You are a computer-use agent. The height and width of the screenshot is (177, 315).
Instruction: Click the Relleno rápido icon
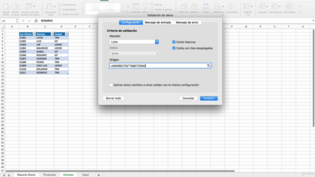pos(194,7)
